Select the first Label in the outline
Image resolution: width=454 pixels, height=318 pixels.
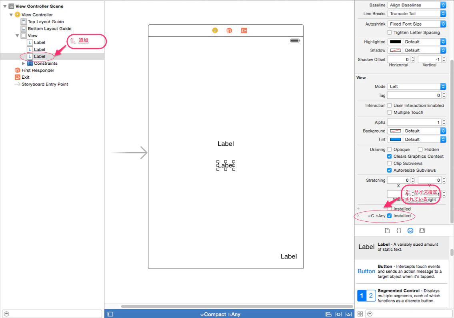40,42
